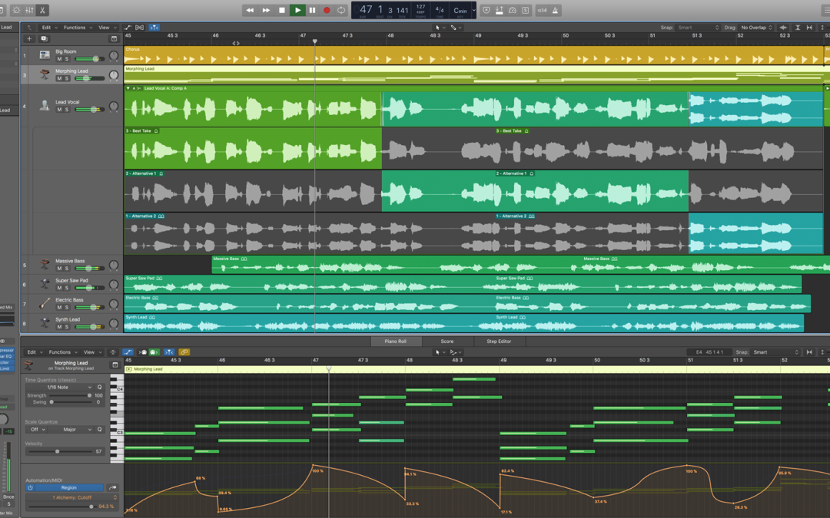Toggle Cycle mode in the transport
This screenshot has height=518, width=830.
341,10
